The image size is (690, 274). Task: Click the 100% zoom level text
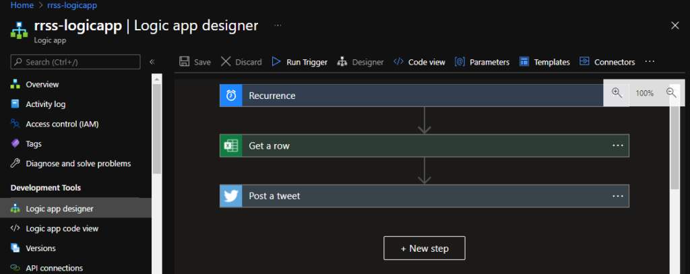click(644, 93)
